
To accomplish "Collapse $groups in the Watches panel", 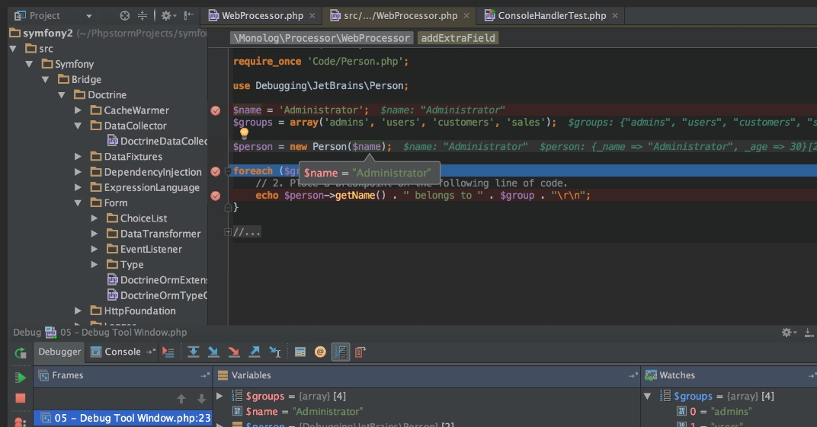I will tap(648, 397).
